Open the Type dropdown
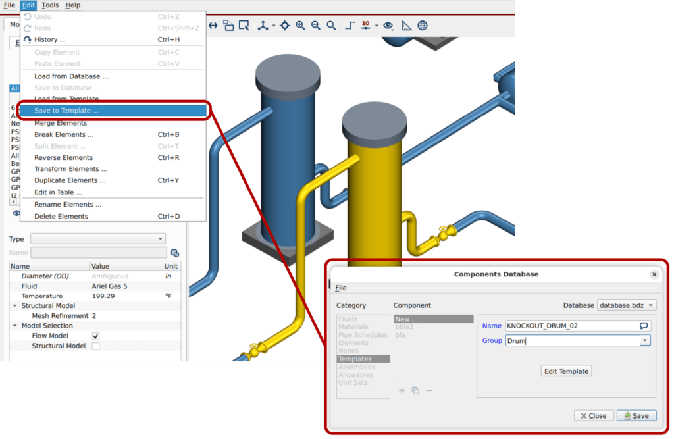The height and width of the screenshot is (439, 674). (98, 239)
